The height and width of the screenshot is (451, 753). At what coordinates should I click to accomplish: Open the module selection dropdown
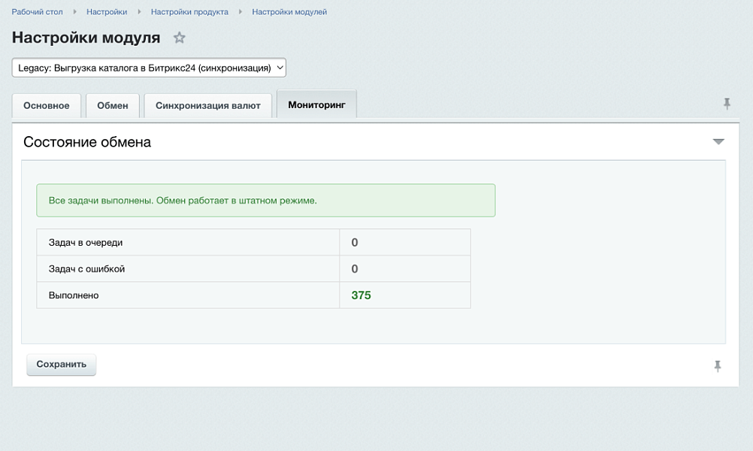pyautogui.click(x=149, y=68)
